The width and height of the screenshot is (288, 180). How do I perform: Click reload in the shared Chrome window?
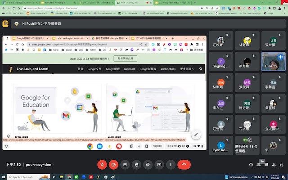click(x=17, y=44)
